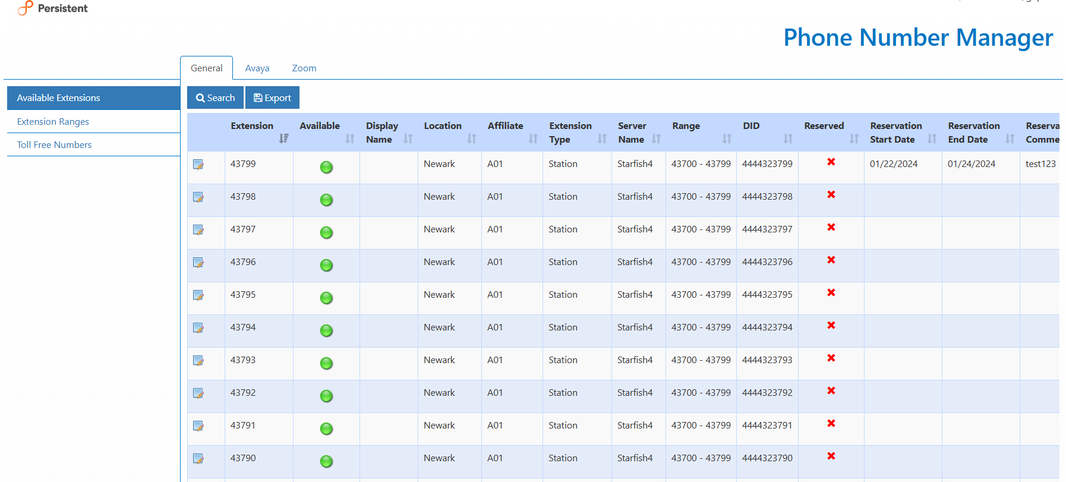Viewport: 1066px width, 482px height.
Task: Open the edit icon for extension 43795
Action: (198, 295)
